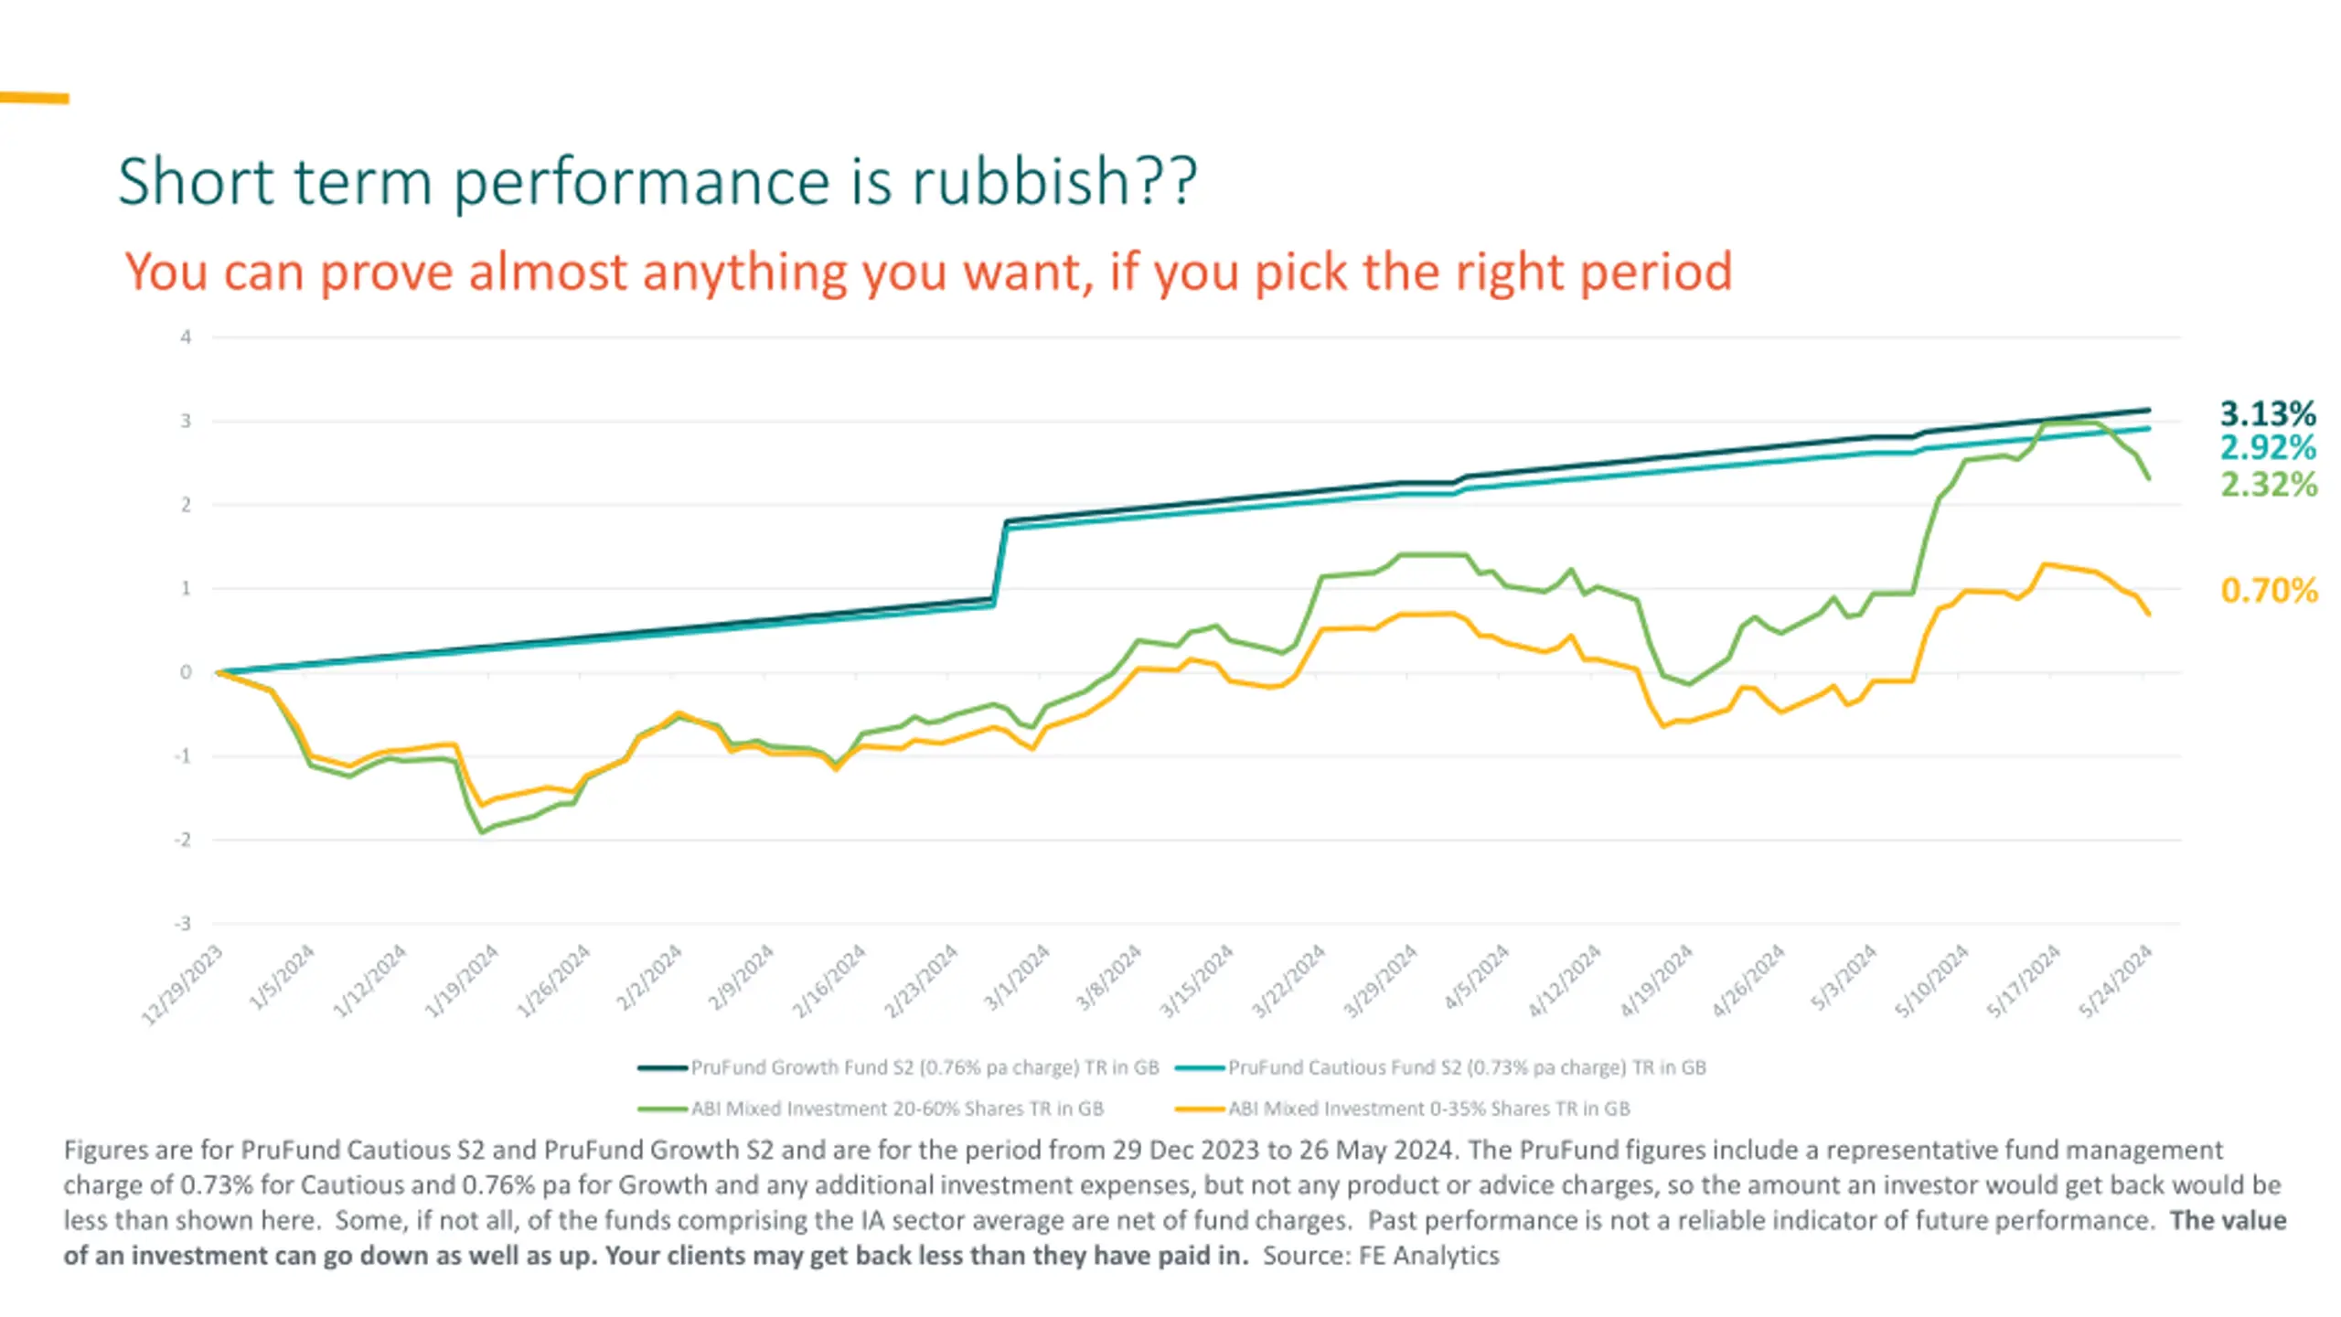Click the green legend line swatch
Image resolution: width=2341 pixels, height=1317 pixels.
662,1109
